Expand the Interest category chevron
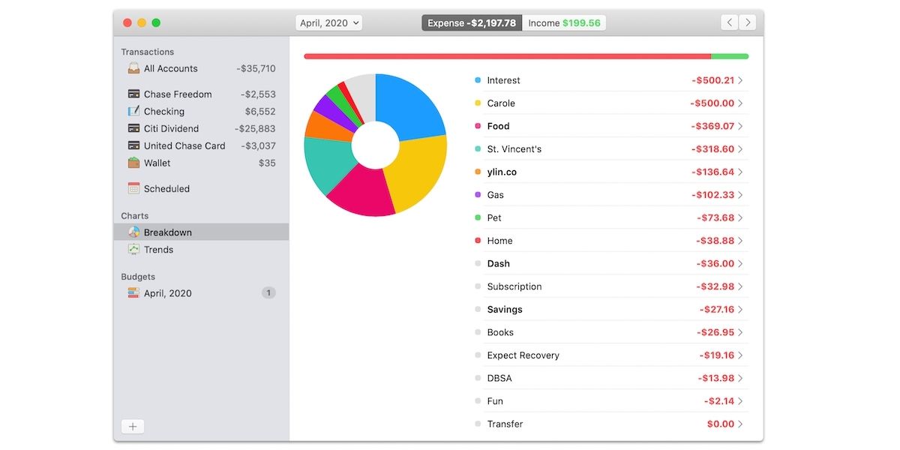 click(740, 80)
